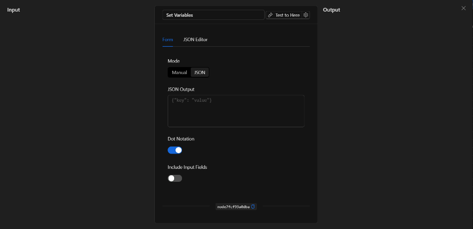The width and height of the screenshot is (473, 229).
Task: Enable the Include Input Fields toggle
Action: pos(175,178)
